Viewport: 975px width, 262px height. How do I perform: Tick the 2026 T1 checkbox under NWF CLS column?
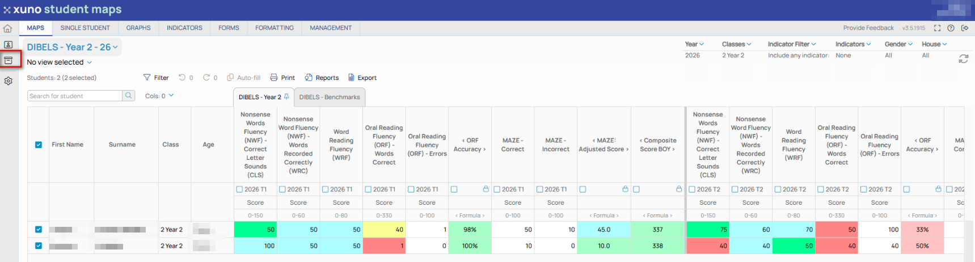[239, 189]
